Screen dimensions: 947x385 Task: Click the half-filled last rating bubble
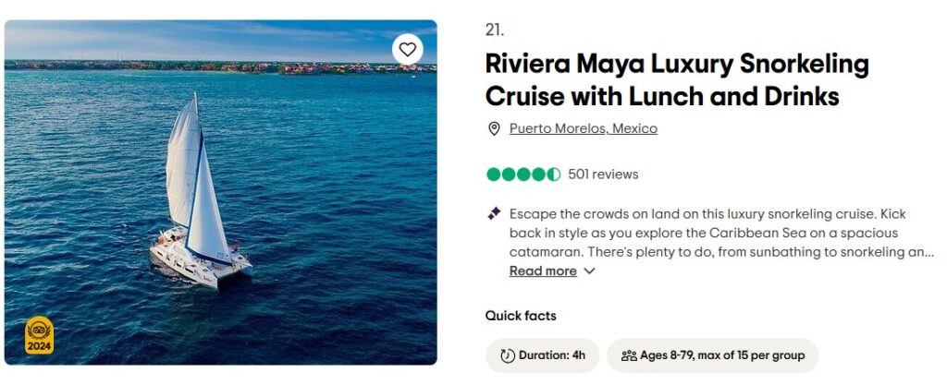(x=553, y=174)
